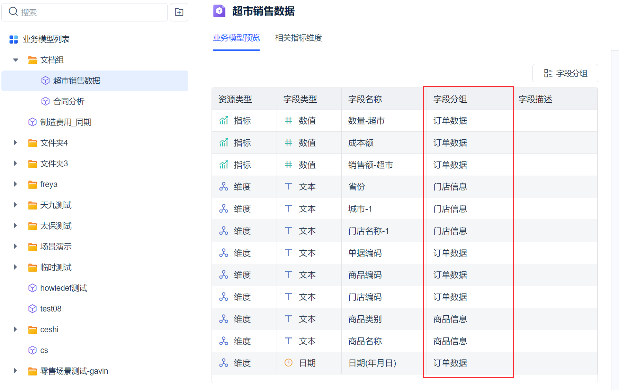Click the dimension icon in the 城市-1 row
The image size is (619, 390).
tap(224, 209)
